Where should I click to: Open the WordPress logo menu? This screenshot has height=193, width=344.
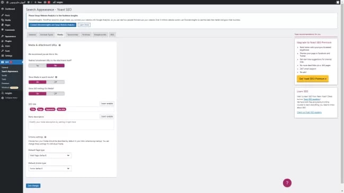pyautogui.click(x=3, y=2)
